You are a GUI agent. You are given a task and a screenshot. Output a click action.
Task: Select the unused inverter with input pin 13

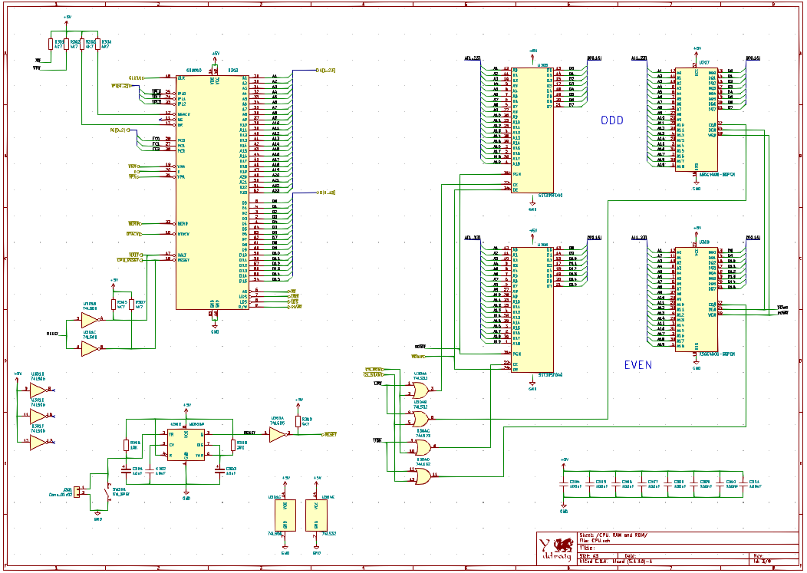(x=38, y=442)
